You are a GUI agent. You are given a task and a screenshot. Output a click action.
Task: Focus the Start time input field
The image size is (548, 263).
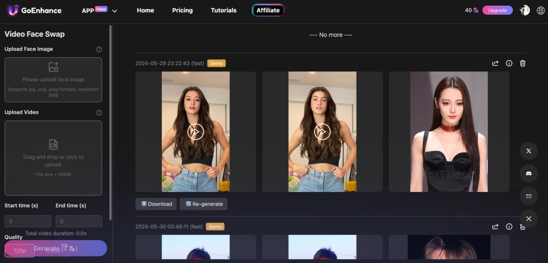(x=28, y=221)
